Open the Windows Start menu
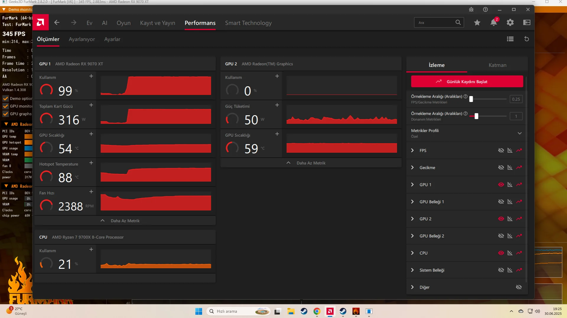 [x=199, y=311]
